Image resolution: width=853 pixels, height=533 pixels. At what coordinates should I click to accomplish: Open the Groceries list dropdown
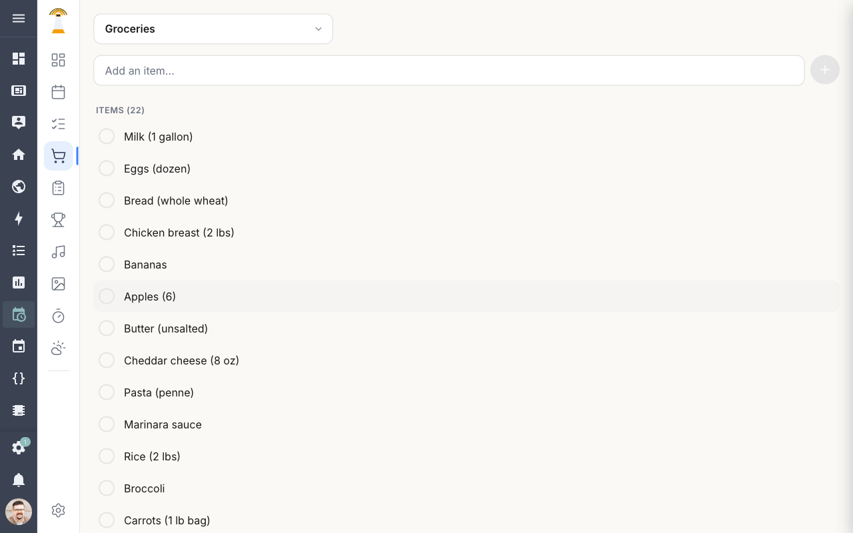click(213, 29)
